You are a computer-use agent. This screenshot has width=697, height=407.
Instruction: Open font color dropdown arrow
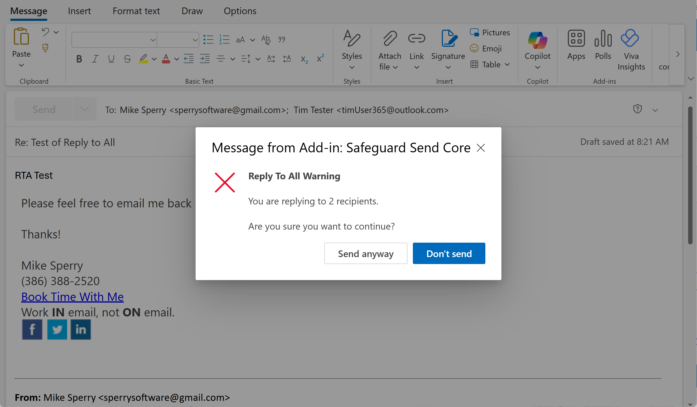coord(177,59)
